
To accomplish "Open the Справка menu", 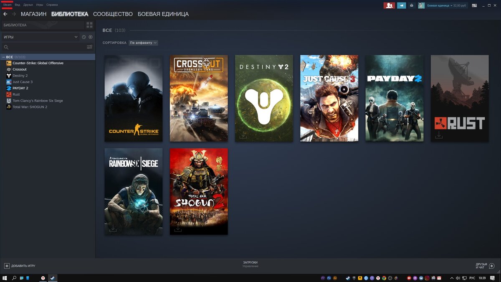I will pos(52,5).
